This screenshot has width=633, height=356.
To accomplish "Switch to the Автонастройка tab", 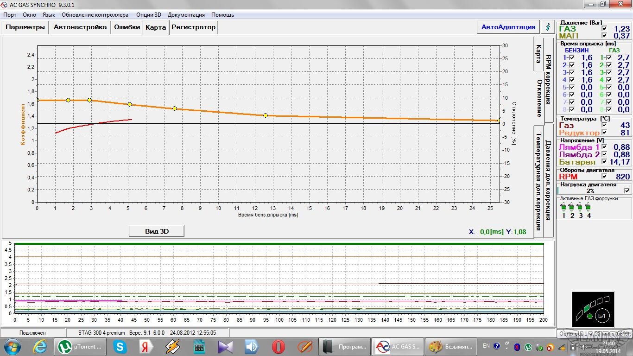I will [x=80, y=27].
